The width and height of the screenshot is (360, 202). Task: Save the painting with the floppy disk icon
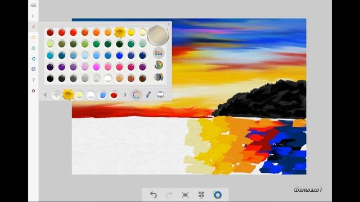(x=34, y=69)
